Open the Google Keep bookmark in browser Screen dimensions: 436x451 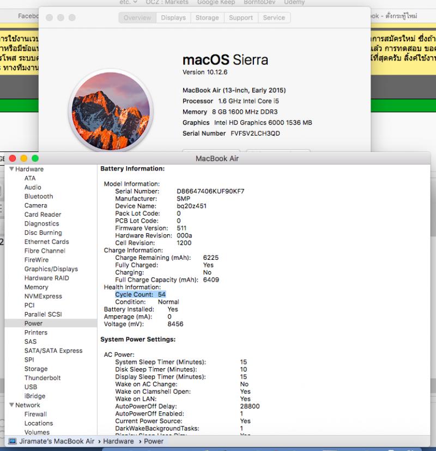point(216,2)
